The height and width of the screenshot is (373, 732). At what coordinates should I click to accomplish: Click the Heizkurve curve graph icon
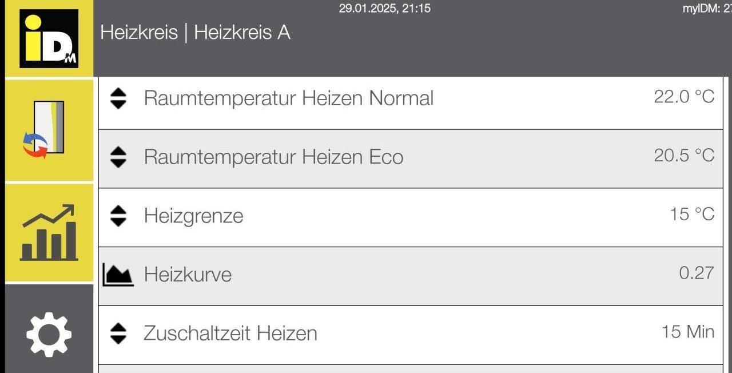pos(118,275)
